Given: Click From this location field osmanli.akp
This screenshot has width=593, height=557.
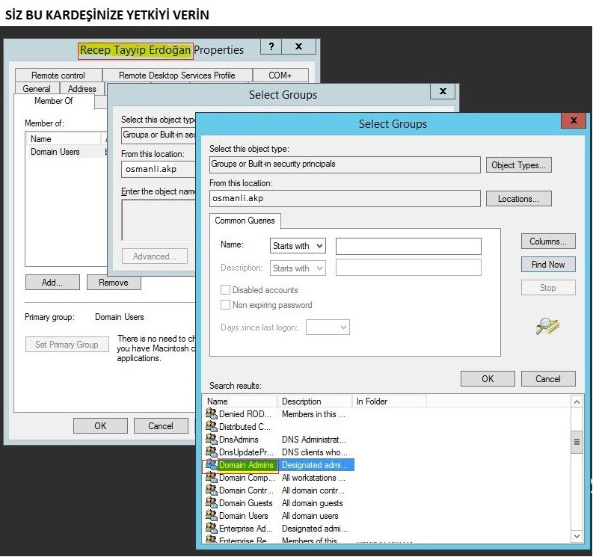Looking at the screenshot, I should [x=345, y=198].
